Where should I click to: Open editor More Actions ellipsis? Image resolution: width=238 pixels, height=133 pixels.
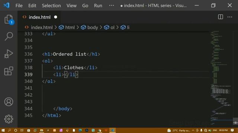[230, 17]
